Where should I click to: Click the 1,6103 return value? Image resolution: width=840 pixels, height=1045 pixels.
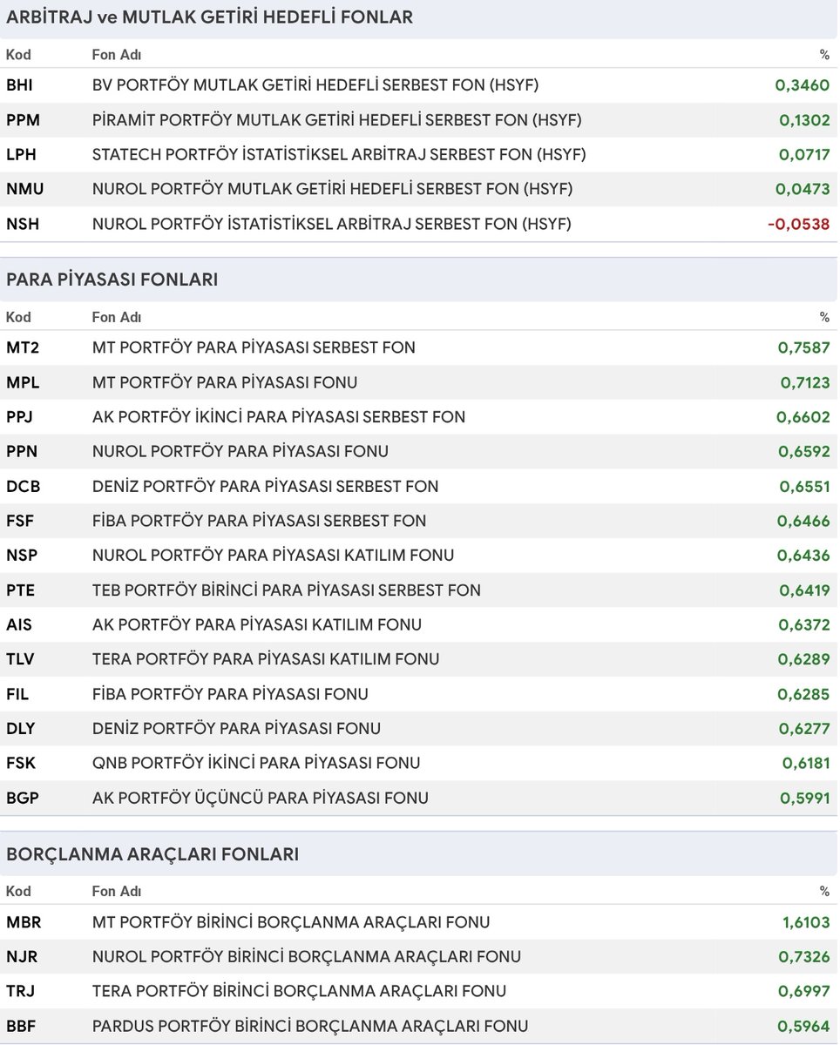tap(806, 922)
